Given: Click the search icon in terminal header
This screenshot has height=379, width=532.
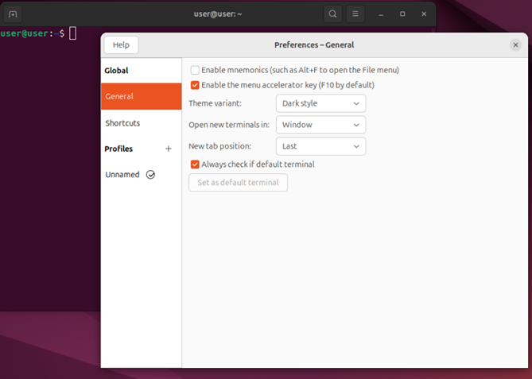Looking at the screenshot, I should pyautogui.click(x=332, y=14).
